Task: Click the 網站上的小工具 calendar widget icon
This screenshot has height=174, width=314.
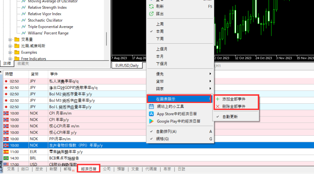Action: coord(151,106)
